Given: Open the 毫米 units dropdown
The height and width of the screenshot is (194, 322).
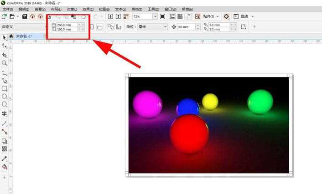Looking at the screenshot, I should 152,27.
